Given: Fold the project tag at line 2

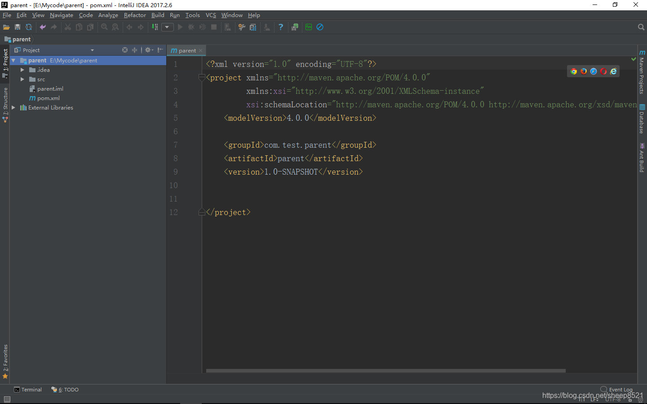Looking at the screenshot, I should [202, 78].
